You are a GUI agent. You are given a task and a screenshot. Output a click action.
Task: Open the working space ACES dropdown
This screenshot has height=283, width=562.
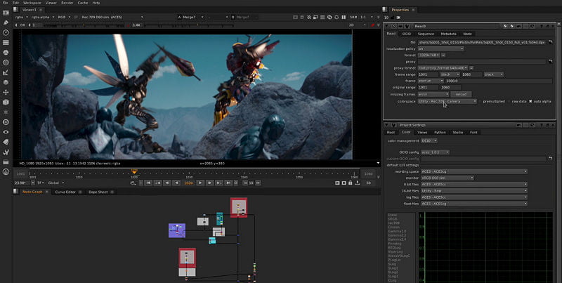pos(474,171)
